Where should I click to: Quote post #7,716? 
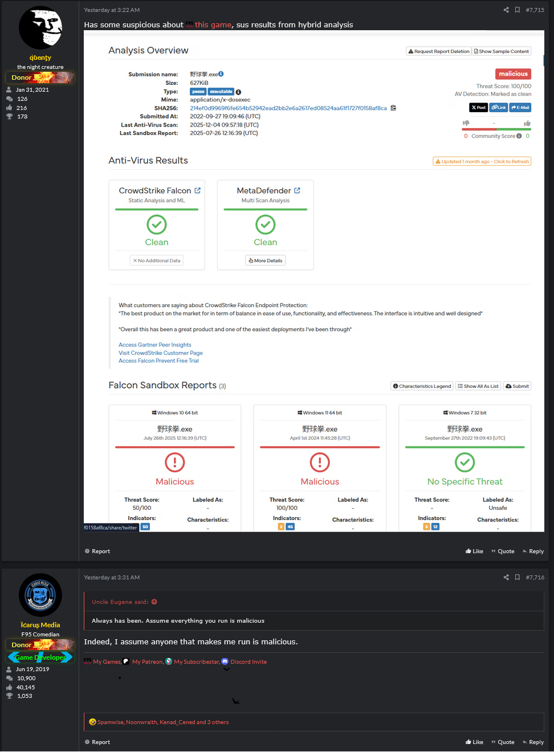[x=503, y=742]
